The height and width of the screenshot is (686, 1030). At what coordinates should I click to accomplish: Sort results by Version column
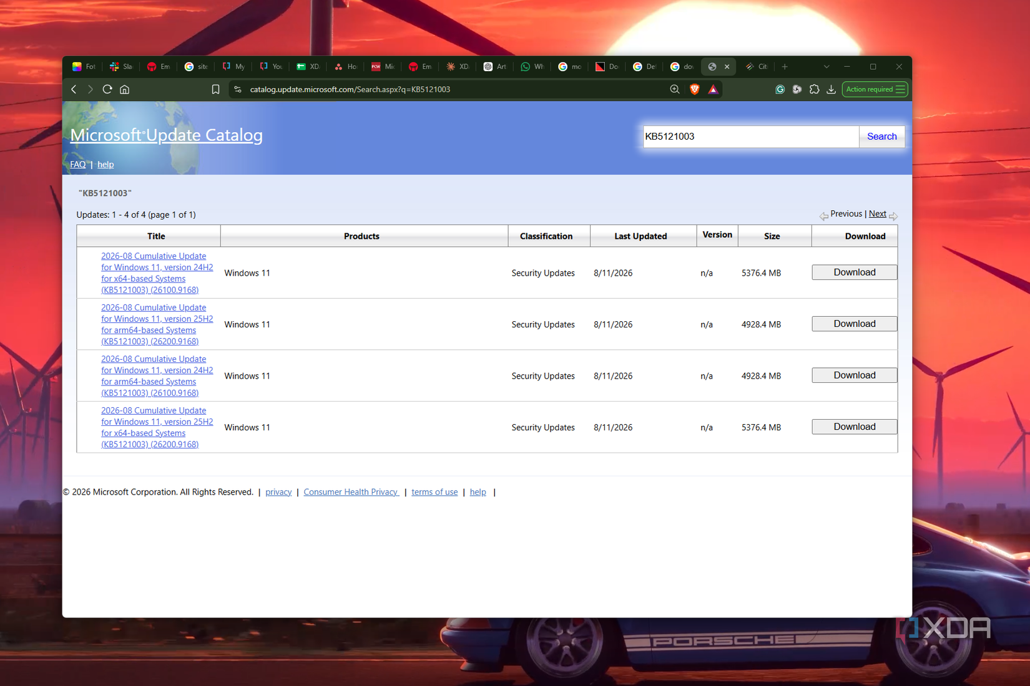click(x=717, y=235)
